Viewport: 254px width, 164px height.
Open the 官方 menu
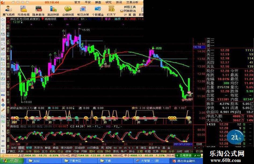77,2
